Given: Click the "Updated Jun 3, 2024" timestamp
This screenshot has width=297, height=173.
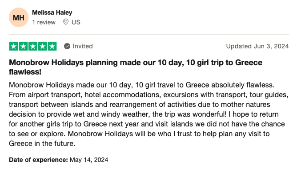Looking at the screenshot, I should tap(257, 46).
